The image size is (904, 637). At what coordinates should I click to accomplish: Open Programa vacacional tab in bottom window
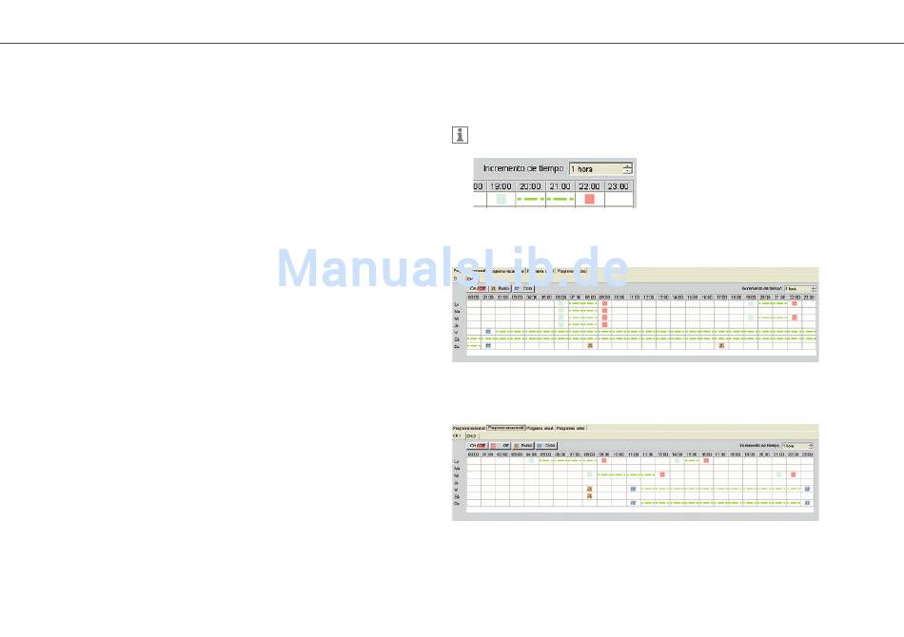point(505,428)
